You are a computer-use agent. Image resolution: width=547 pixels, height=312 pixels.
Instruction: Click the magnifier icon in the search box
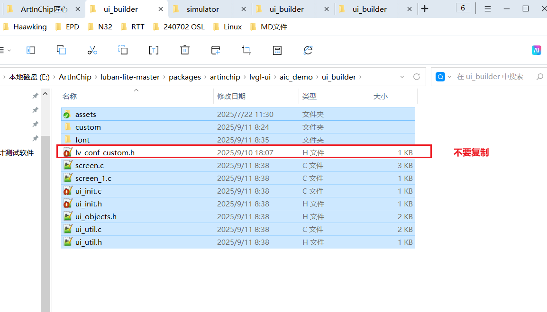540,77
